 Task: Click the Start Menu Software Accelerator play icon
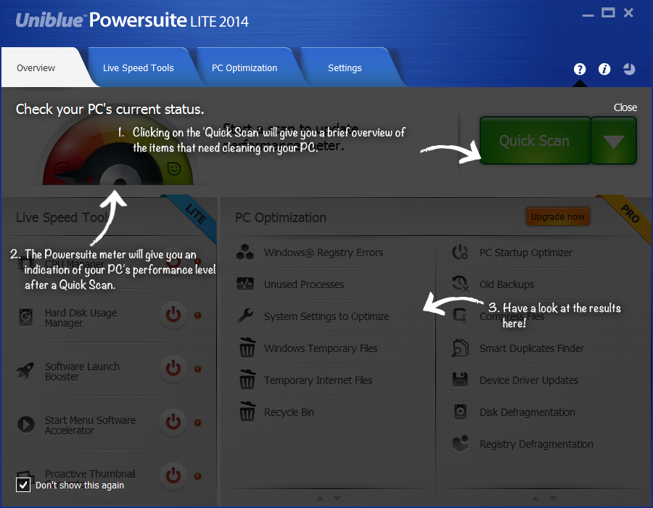pyautogui.click(x=26, y=425)
